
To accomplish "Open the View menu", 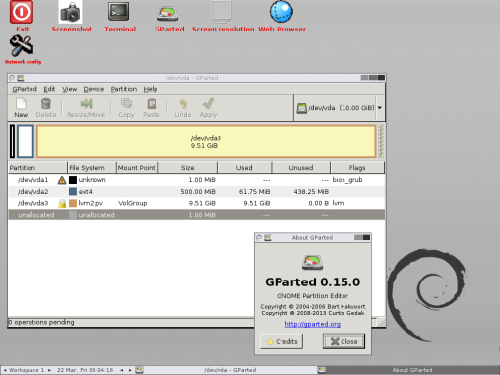I will pos(69,89).
